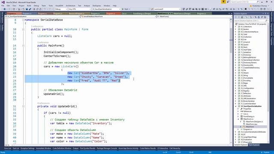Click in the Quick Launch search box
This screenshot has height=154, width=274.
pyautogui.click(x=244, y=2)
